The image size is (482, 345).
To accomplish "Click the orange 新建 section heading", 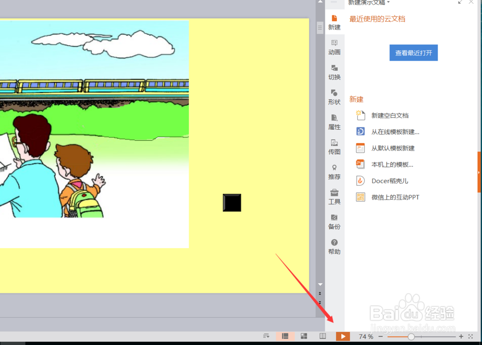I will pos(356,99).
